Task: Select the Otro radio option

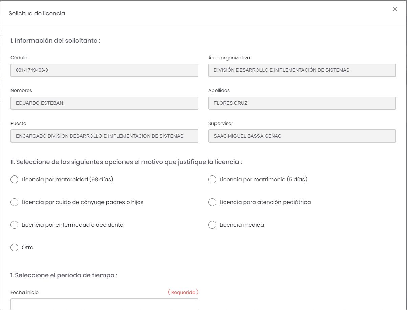Action: coord(15,248)
